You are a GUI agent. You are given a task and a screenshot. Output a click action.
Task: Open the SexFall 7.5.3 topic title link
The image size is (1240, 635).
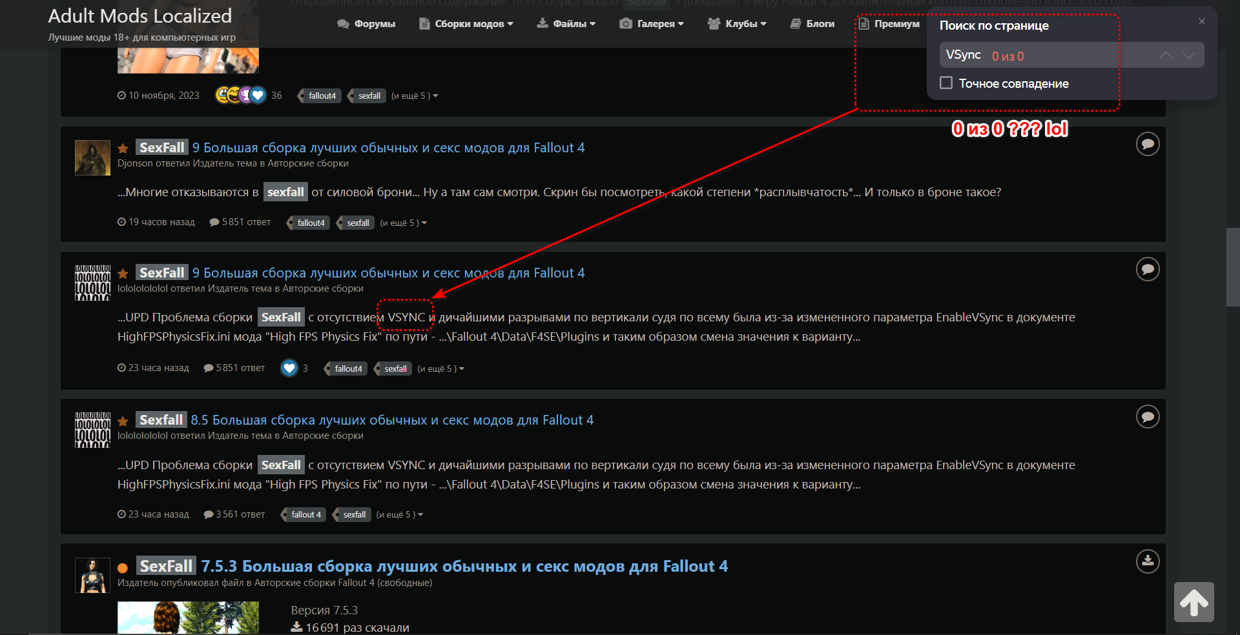click(x=464, y=566)
